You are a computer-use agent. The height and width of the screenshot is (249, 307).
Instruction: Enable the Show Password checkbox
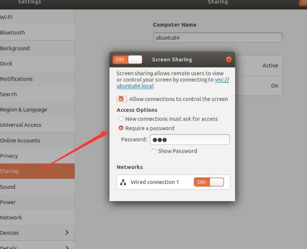(x=154, y=151)
